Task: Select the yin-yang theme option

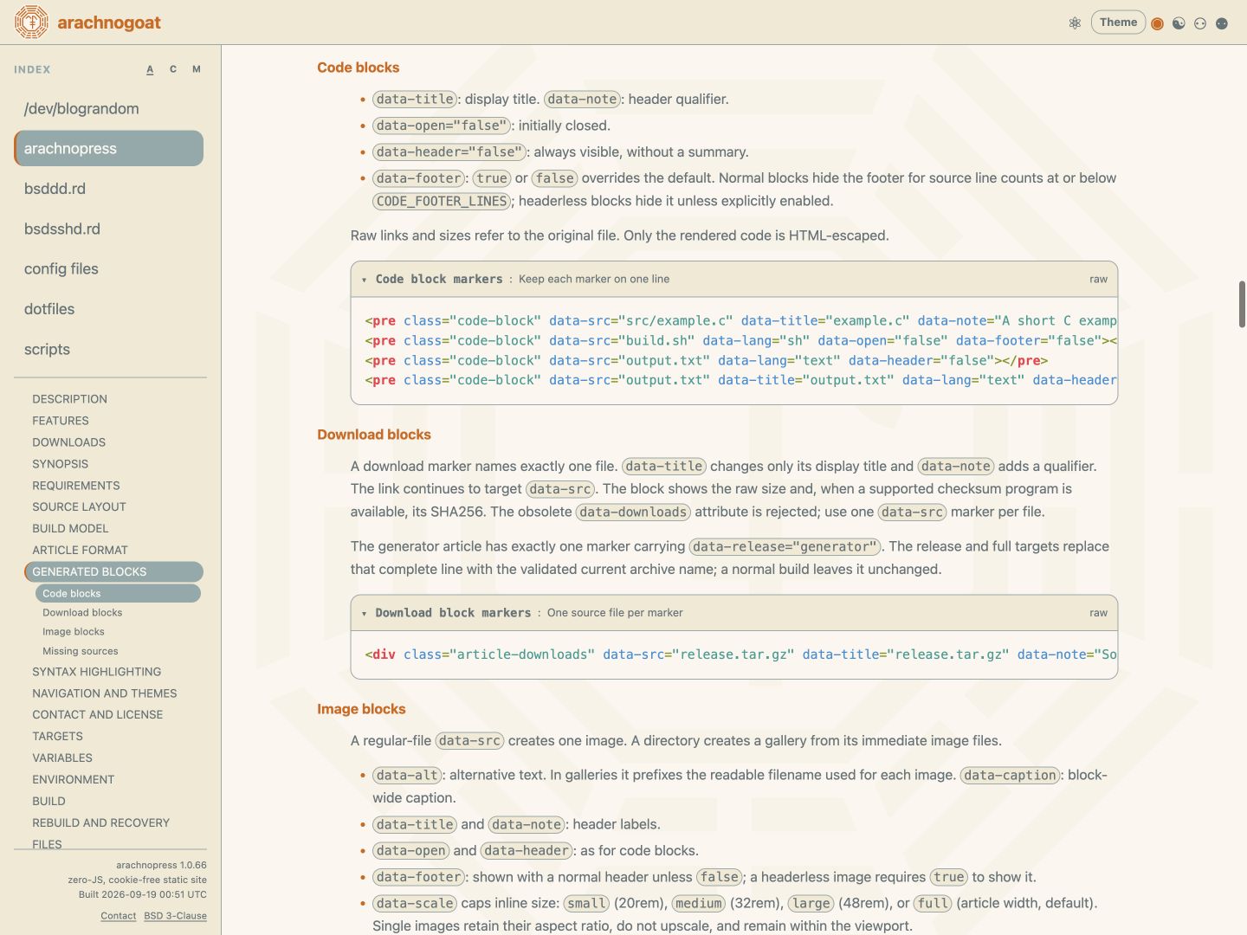Action: click(x=1179, y=23)
